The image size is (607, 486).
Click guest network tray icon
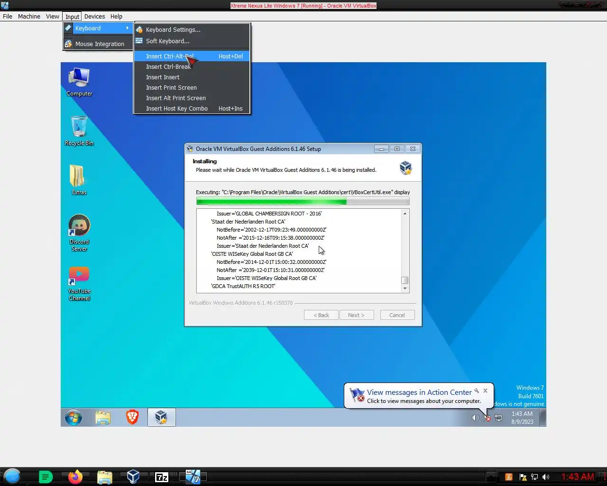coord(498,418)
